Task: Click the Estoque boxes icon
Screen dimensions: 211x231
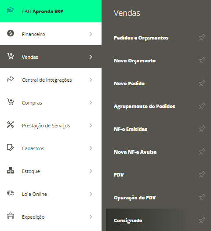Action: point(11,170)
